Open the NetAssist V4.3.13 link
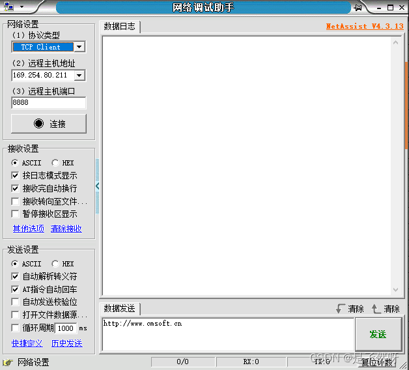This screenshot has height=370, width=409. pyautogui.click(x=365, y=26)
